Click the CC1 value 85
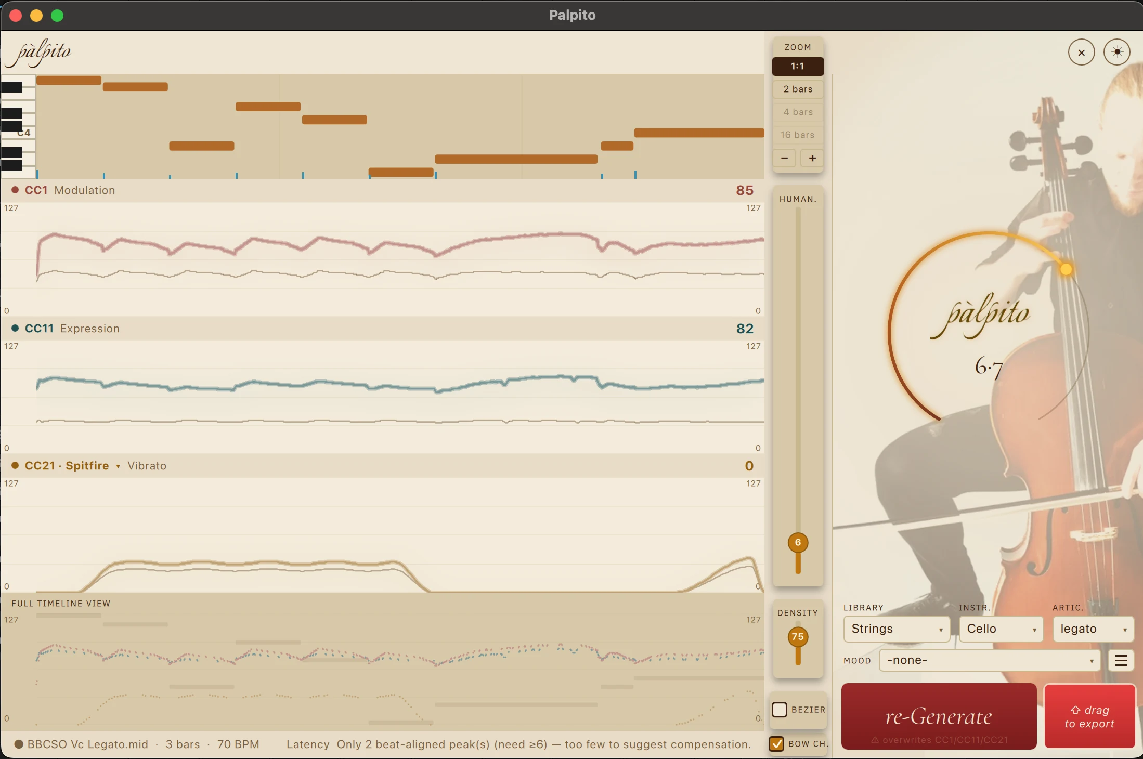Image resolution: width=1143 pixels, height=759 pixels. click(x=745, y=190)
